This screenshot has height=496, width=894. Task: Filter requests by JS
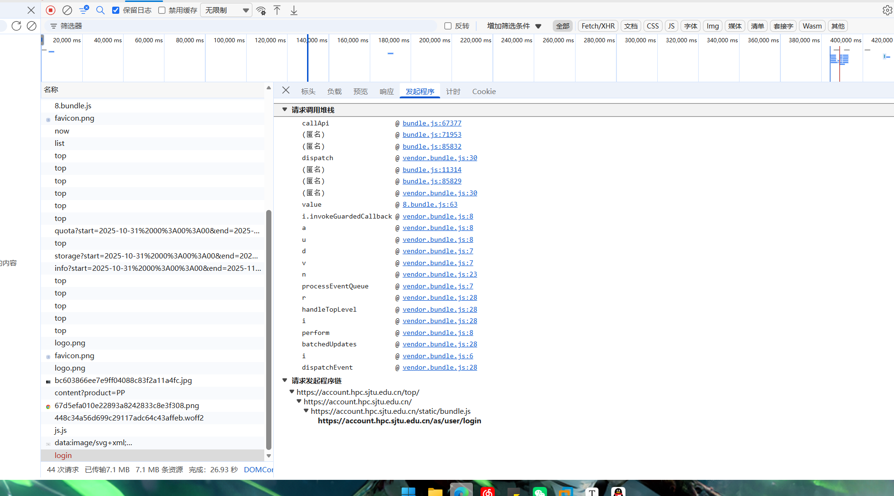point(671,26)
